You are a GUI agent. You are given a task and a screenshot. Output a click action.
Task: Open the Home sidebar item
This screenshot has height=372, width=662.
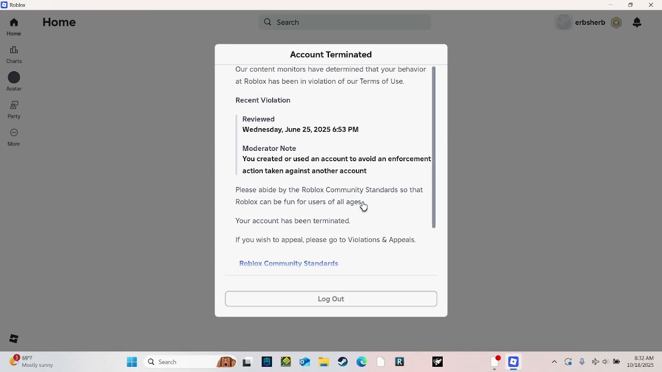click(x=14, y=27)
